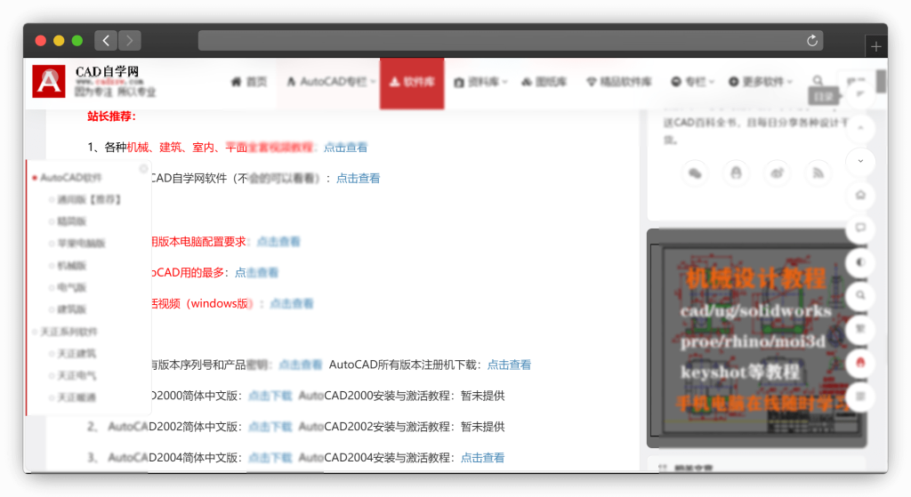Screen dimensions: 911x497
Task: Open a new browser tab with the plus button
Action: (876, 46)
